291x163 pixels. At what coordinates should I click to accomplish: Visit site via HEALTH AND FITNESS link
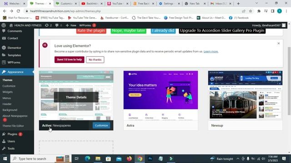(x=25, y=25)
